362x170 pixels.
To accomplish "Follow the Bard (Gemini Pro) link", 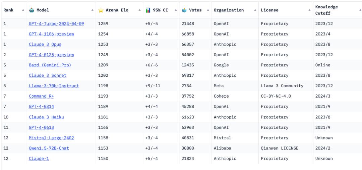I will 50,65.
